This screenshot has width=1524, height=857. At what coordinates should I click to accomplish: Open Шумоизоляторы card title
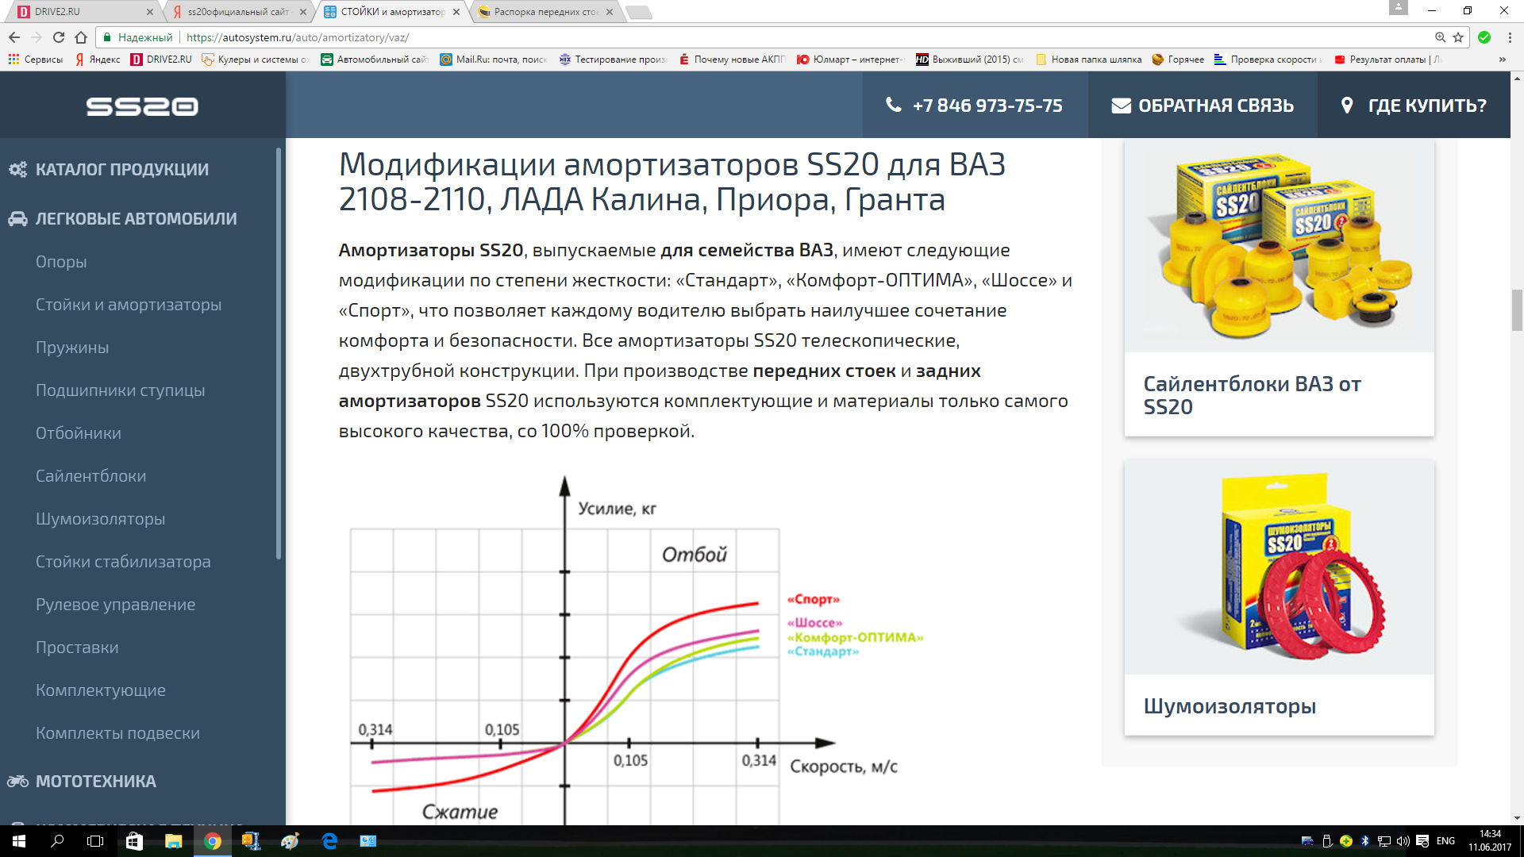pos(1230,705)
